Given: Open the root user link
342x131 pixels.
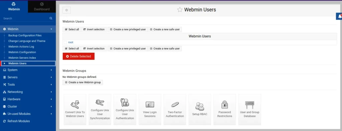Looking at the screenshot, I should click(x=71, y=42).
